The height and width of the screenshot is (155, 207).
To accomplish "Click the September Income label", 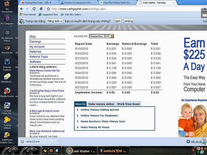I will 89,92.
